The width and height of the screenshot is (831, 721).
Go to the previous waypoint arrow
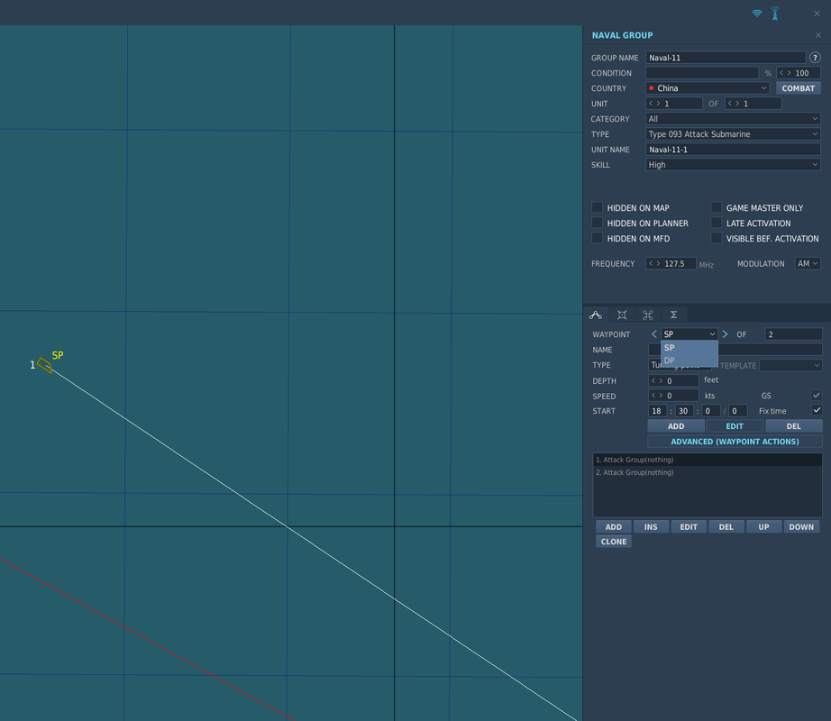pyautogui.click(x=654, y=334)
